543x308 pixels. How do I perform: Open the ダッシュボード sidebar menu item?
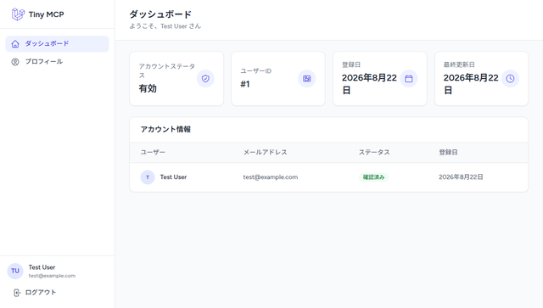(57, 43)
